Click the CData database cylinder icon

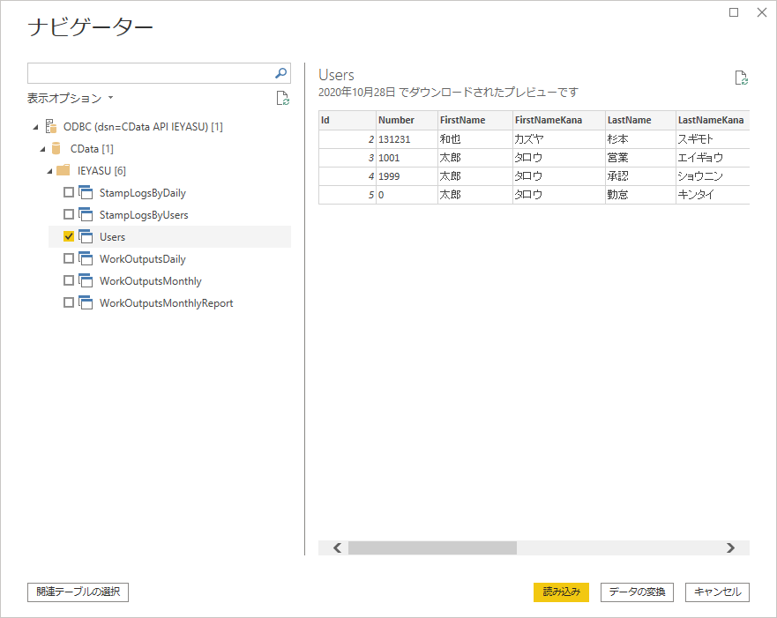[56, 149]
